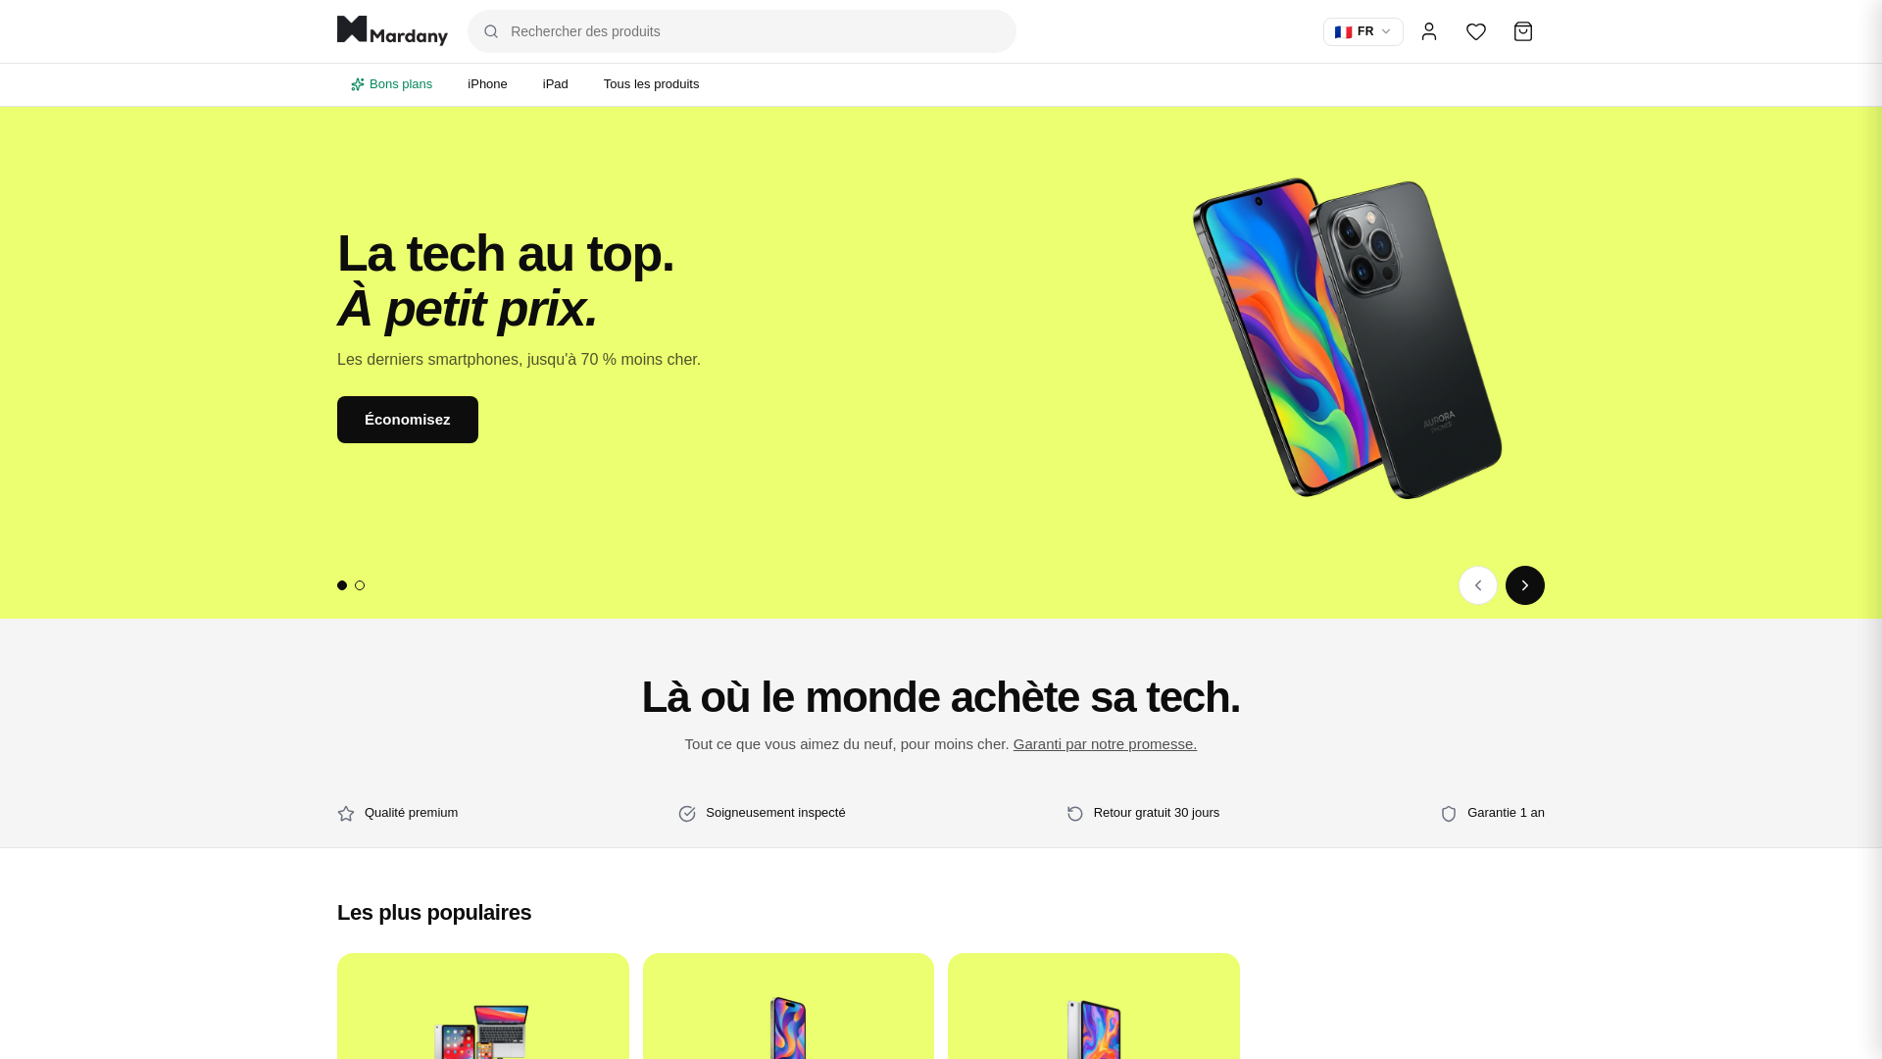Click the Qualité premium star icon
The image size is (1882, 1059).
click(346, 814)
